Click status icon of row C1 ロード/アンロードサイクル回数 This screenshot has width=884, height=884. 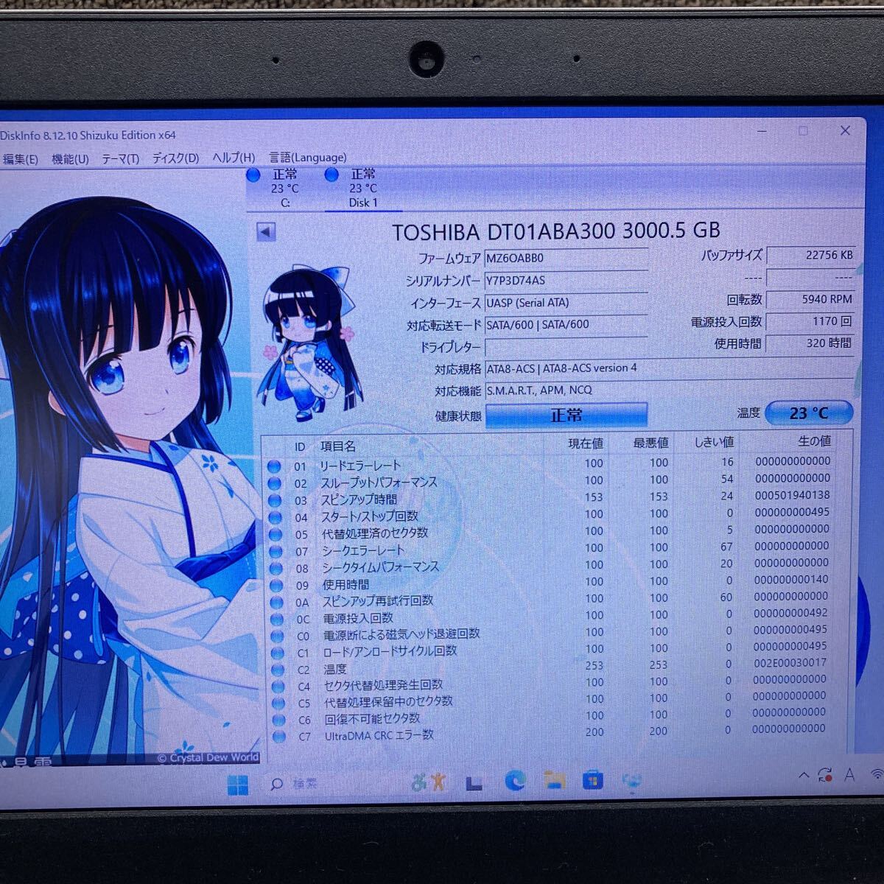coord(278,653)
